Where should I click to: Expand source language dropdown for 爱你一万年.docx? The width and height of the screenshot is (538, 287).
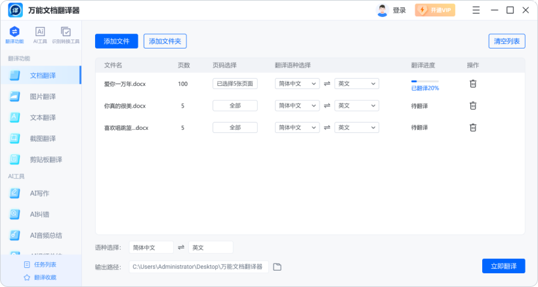pos(297,84)
